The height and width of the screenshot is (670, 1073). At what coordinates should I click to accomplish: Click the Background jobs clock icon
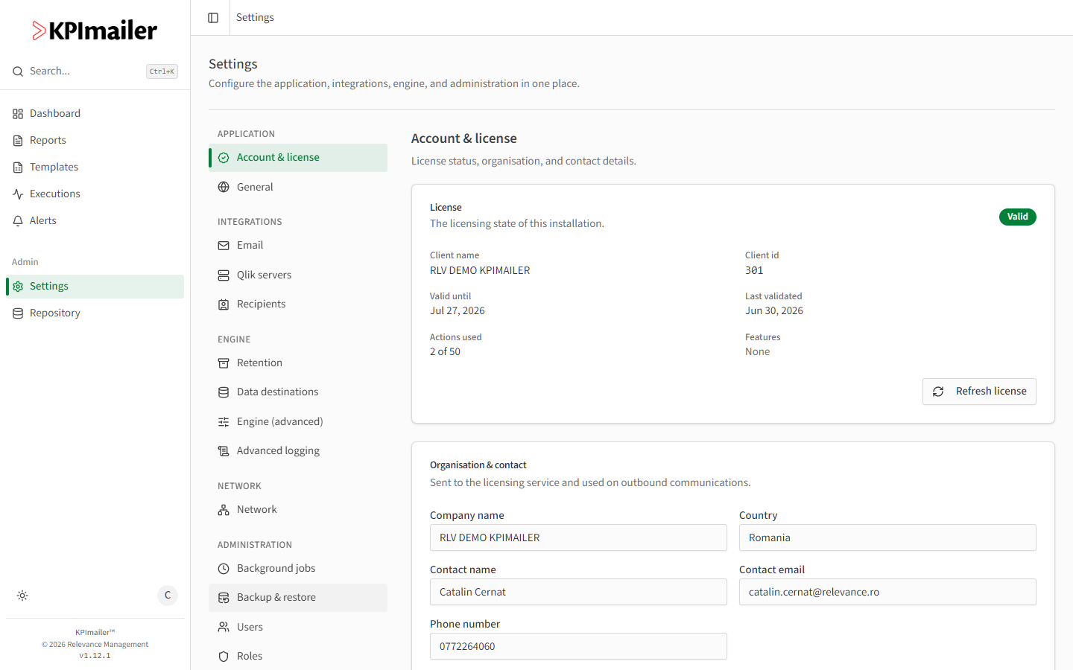point(224,569)
